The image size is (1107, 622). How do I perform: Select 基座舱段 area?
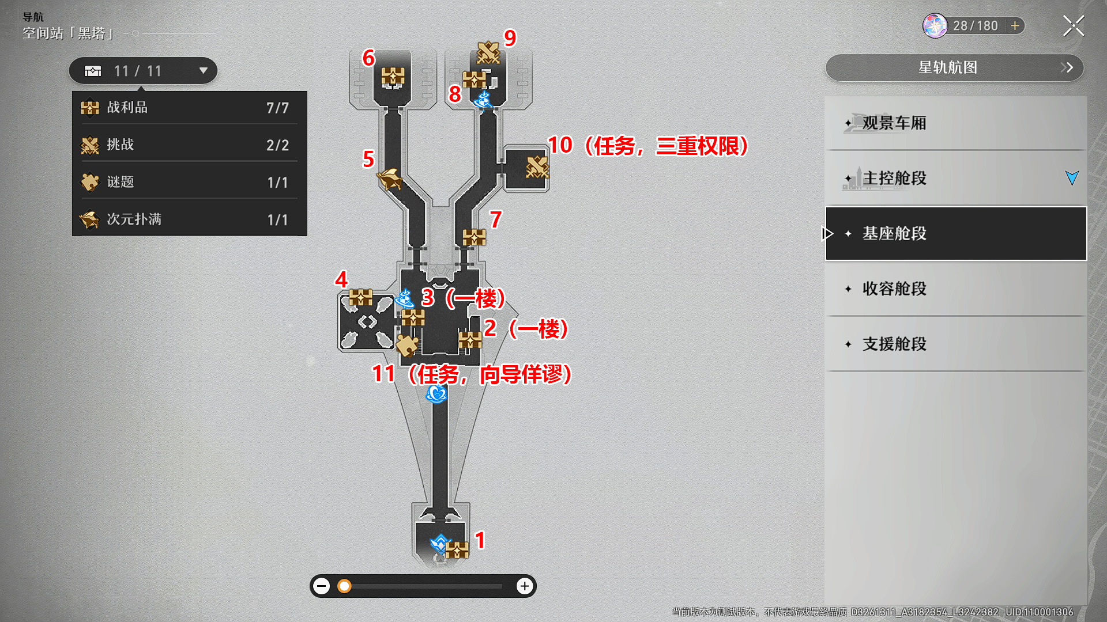tap(956, 233)
